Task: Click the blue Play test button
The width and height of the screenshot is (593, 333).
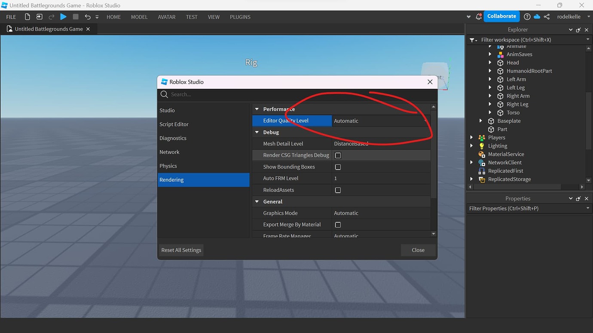Action: [x=63, y=17]
